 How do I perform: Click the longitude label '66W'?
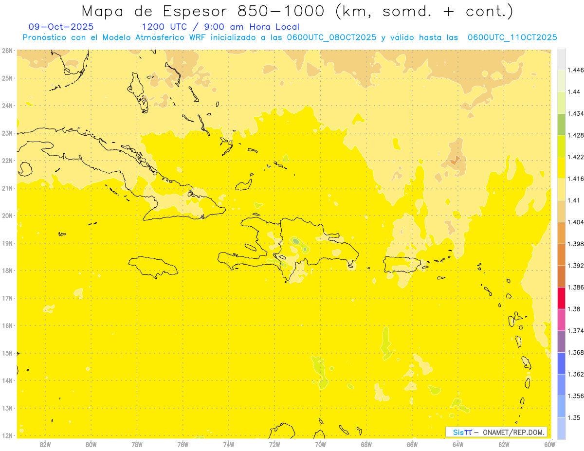tap(412, 444)
